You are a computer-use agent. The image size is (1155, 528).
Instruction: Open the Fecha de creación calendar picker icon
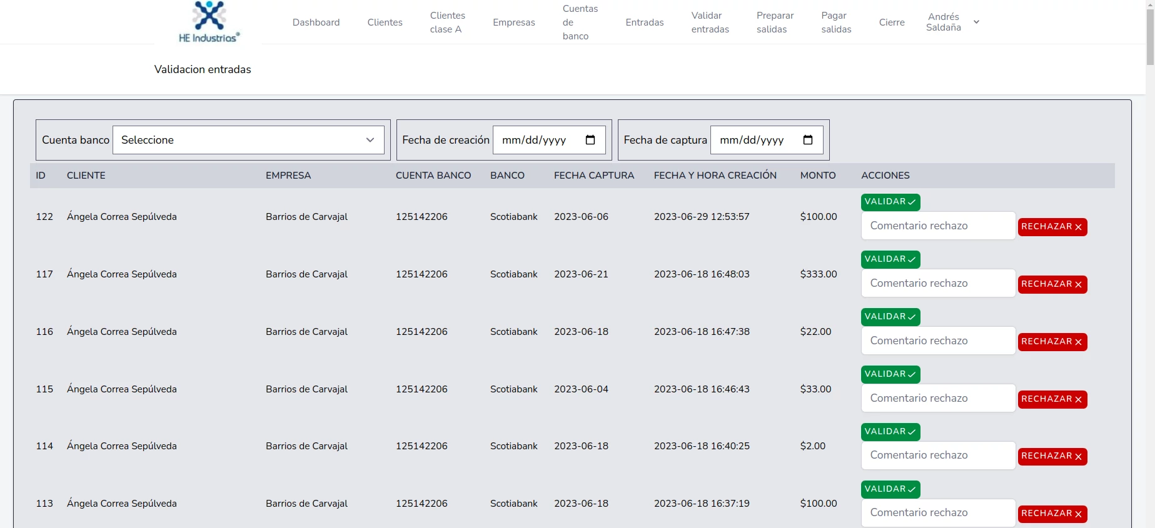tap(590, 140)
